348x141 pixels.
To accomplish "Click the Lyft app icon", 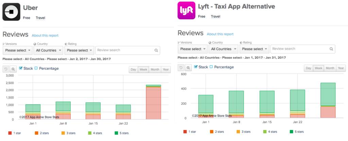I will (x=187, y=10).
